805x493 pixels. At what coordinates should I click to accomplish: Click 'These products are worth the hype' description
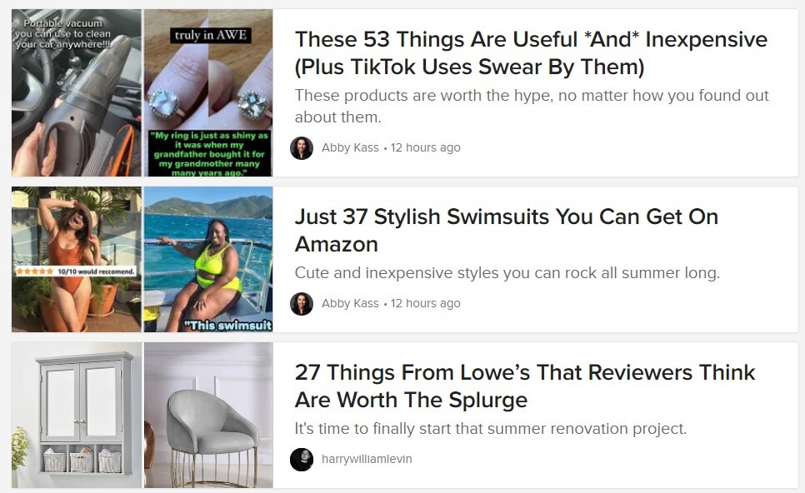[x=532, y=106]
